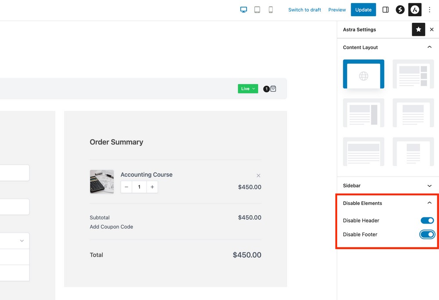Screen dimensions: 439x300
Task: Switch to desktop preview mode
Action: 243,9
